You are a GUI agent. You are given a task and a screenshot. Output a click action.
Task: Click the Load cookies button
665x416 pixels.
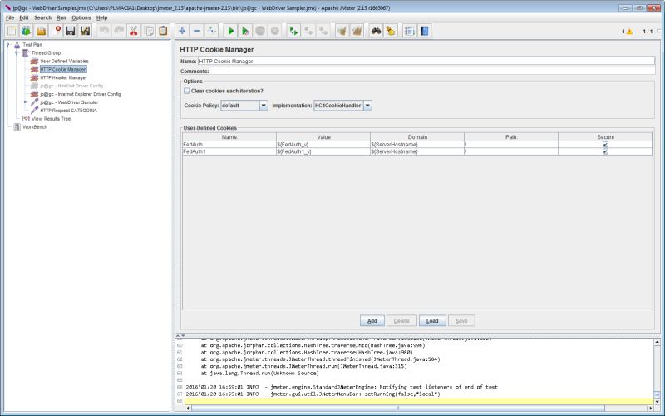(432, 321)
